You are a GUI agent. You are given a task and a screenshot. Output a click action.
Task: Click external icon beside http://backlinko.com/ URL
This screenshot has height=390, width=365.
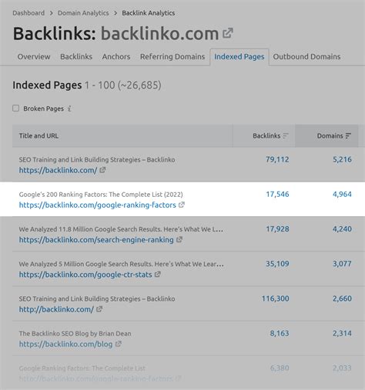[99, 309]
